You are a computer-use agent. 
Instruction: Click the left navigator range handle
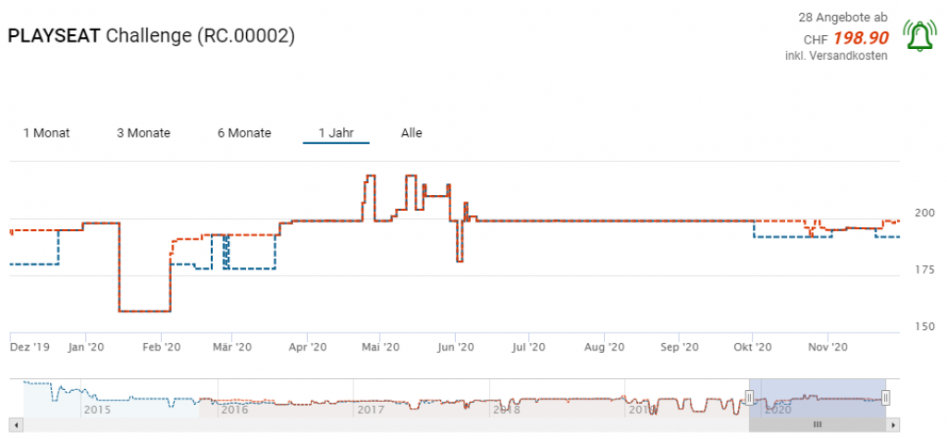750,397
